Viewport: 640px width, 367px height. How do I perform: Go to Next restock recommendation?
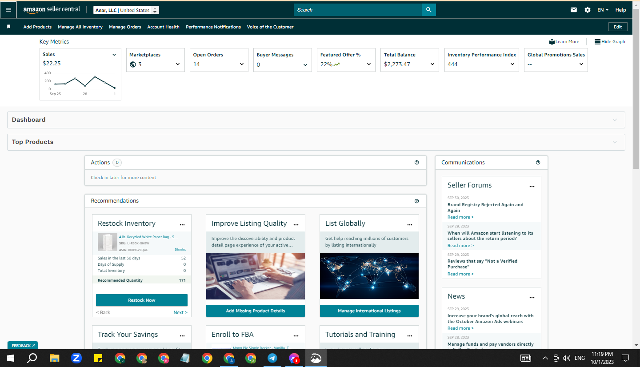(x=180, y=312)
